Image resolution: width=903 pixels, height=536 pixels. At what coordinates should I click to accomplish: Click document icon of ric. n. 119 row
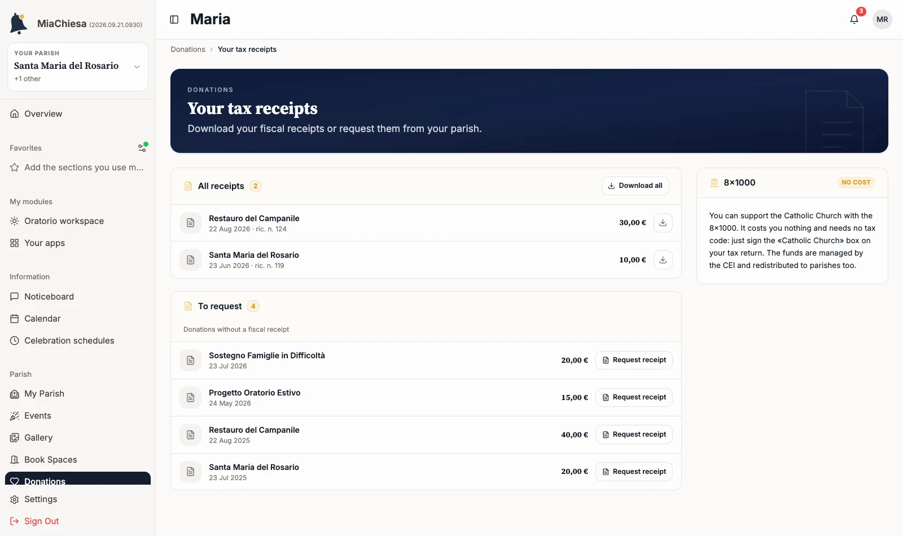191,260
